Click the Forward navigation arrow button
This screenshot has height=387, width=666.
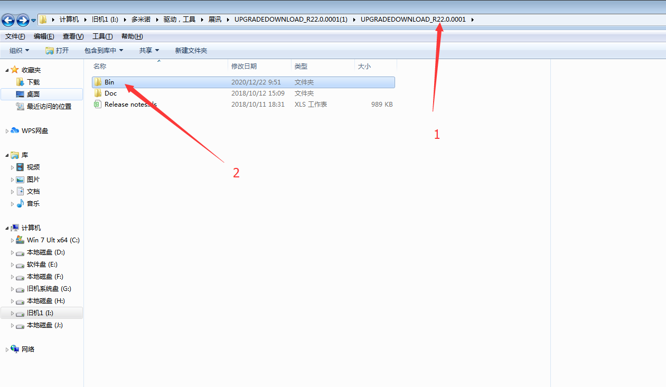pos(23,20)
